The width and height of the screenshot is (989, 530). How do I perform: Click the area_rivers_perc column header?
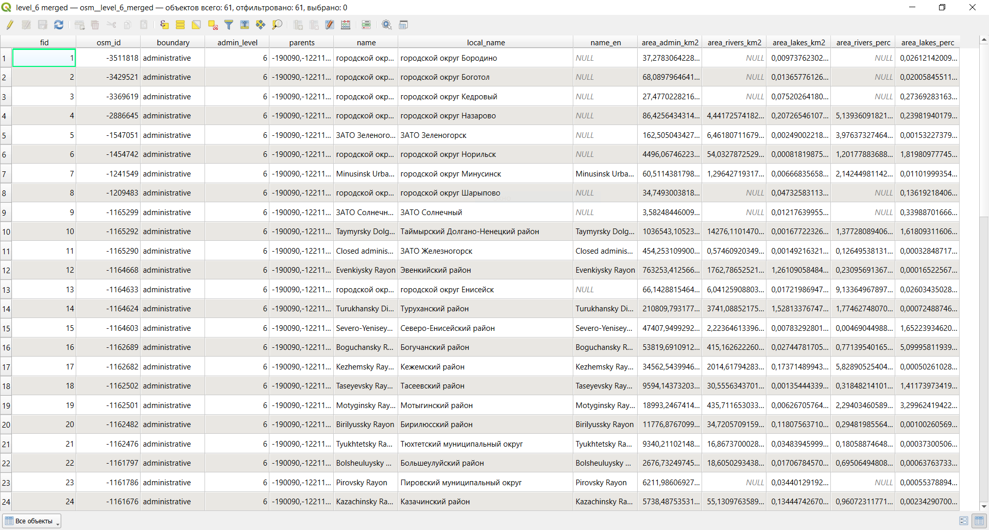click(x=863, y=42)
